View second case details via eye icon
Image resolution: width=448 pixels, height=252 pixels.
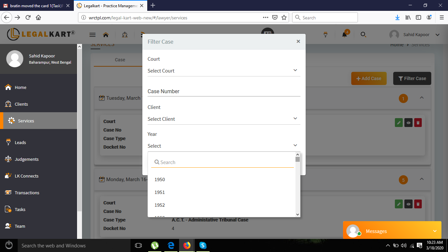pyautogui.click(x=408, y=204)
